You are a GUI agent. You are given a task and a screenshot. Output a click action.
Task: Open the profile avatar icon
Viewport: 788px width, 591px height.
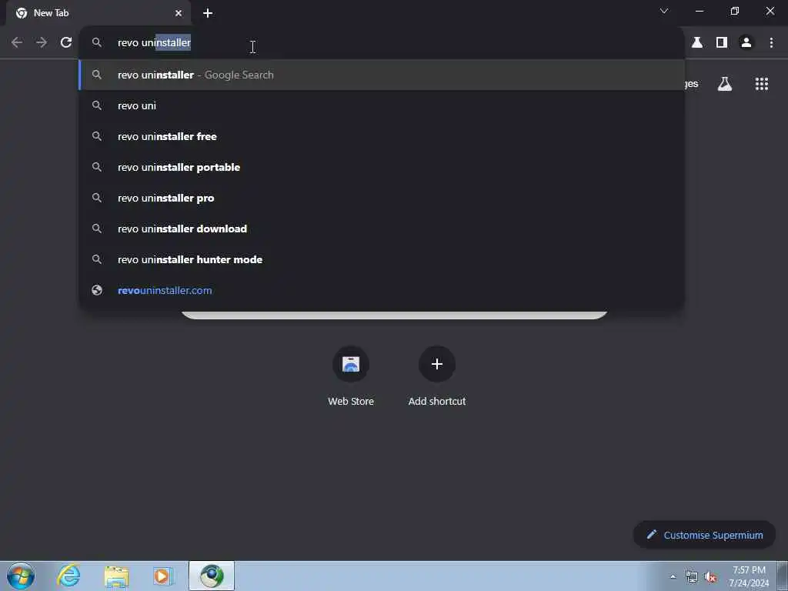tap(746, 43)
